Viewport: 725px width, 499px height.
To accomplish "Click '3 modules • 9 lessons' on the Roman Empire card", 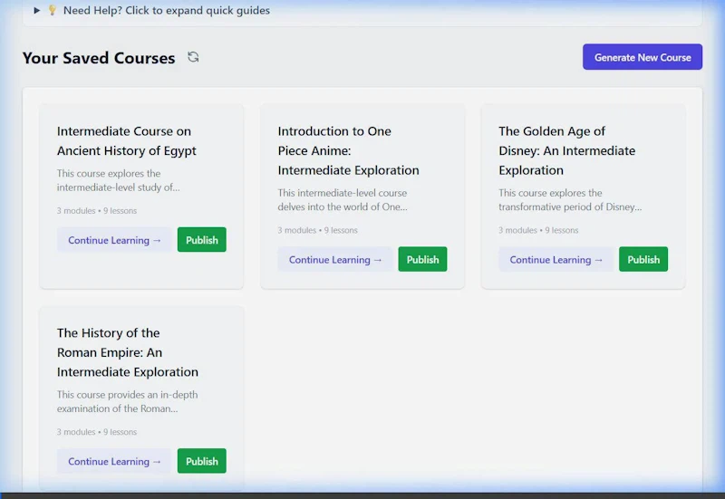I will pos(97,432).
